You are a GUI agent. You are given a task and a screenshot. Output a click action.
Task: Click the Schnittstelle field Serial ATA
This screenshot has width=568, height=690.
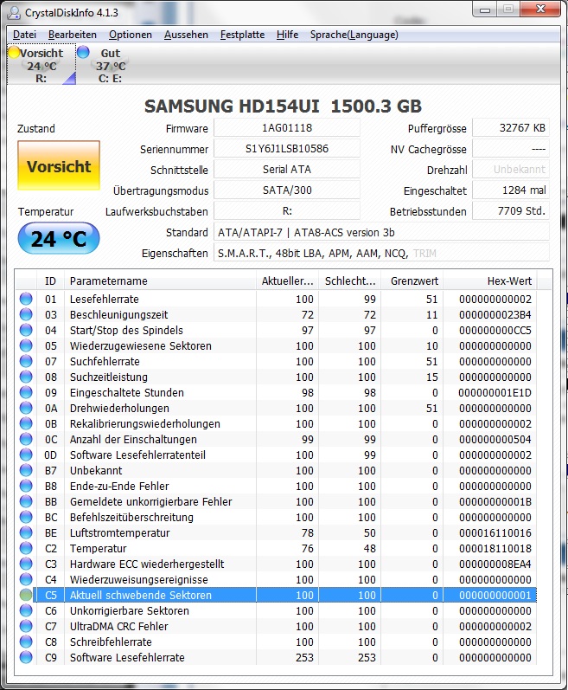pos(287,170)
